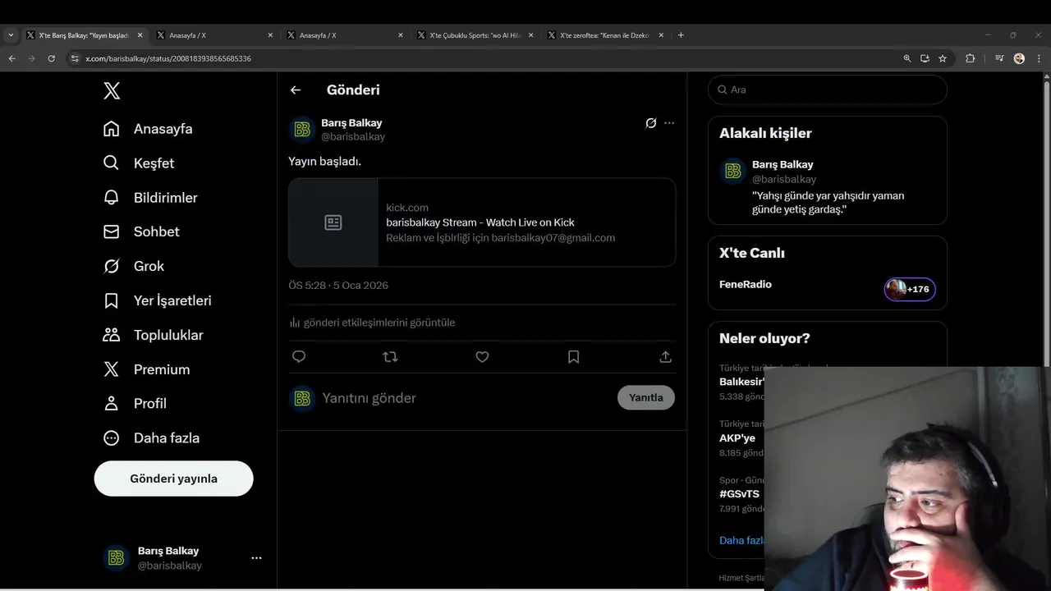Click the reply icon under the post

299,356
